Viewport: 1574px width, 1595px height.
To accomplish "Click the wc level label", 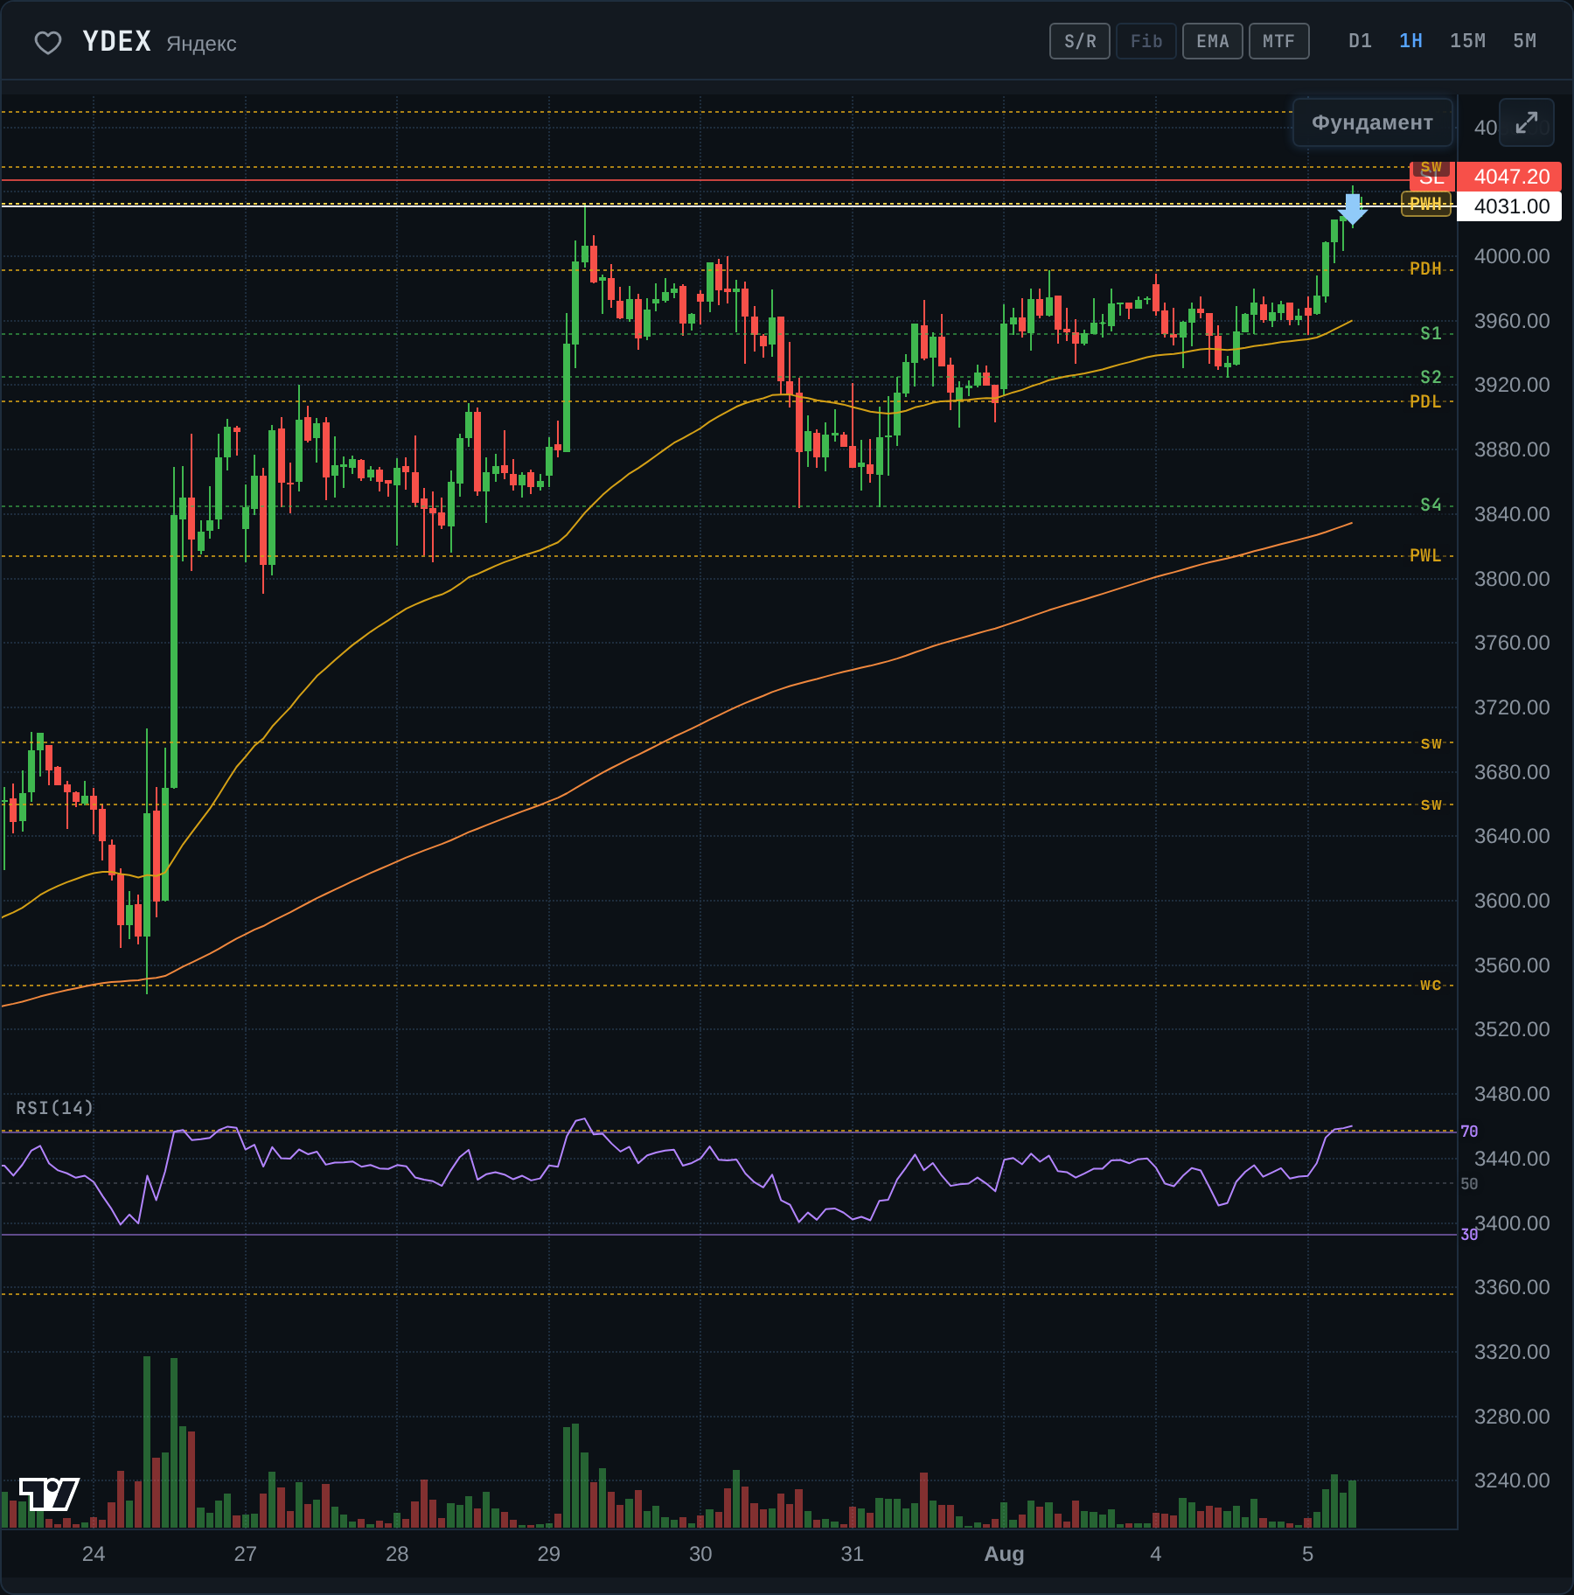I will tap(1431, 985).
